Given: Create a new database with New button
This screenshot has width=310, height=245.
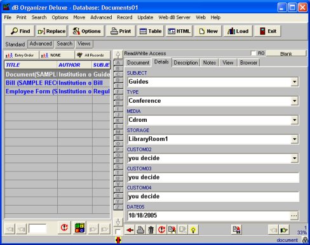Looking at the screenshot, I should point(208,31).
